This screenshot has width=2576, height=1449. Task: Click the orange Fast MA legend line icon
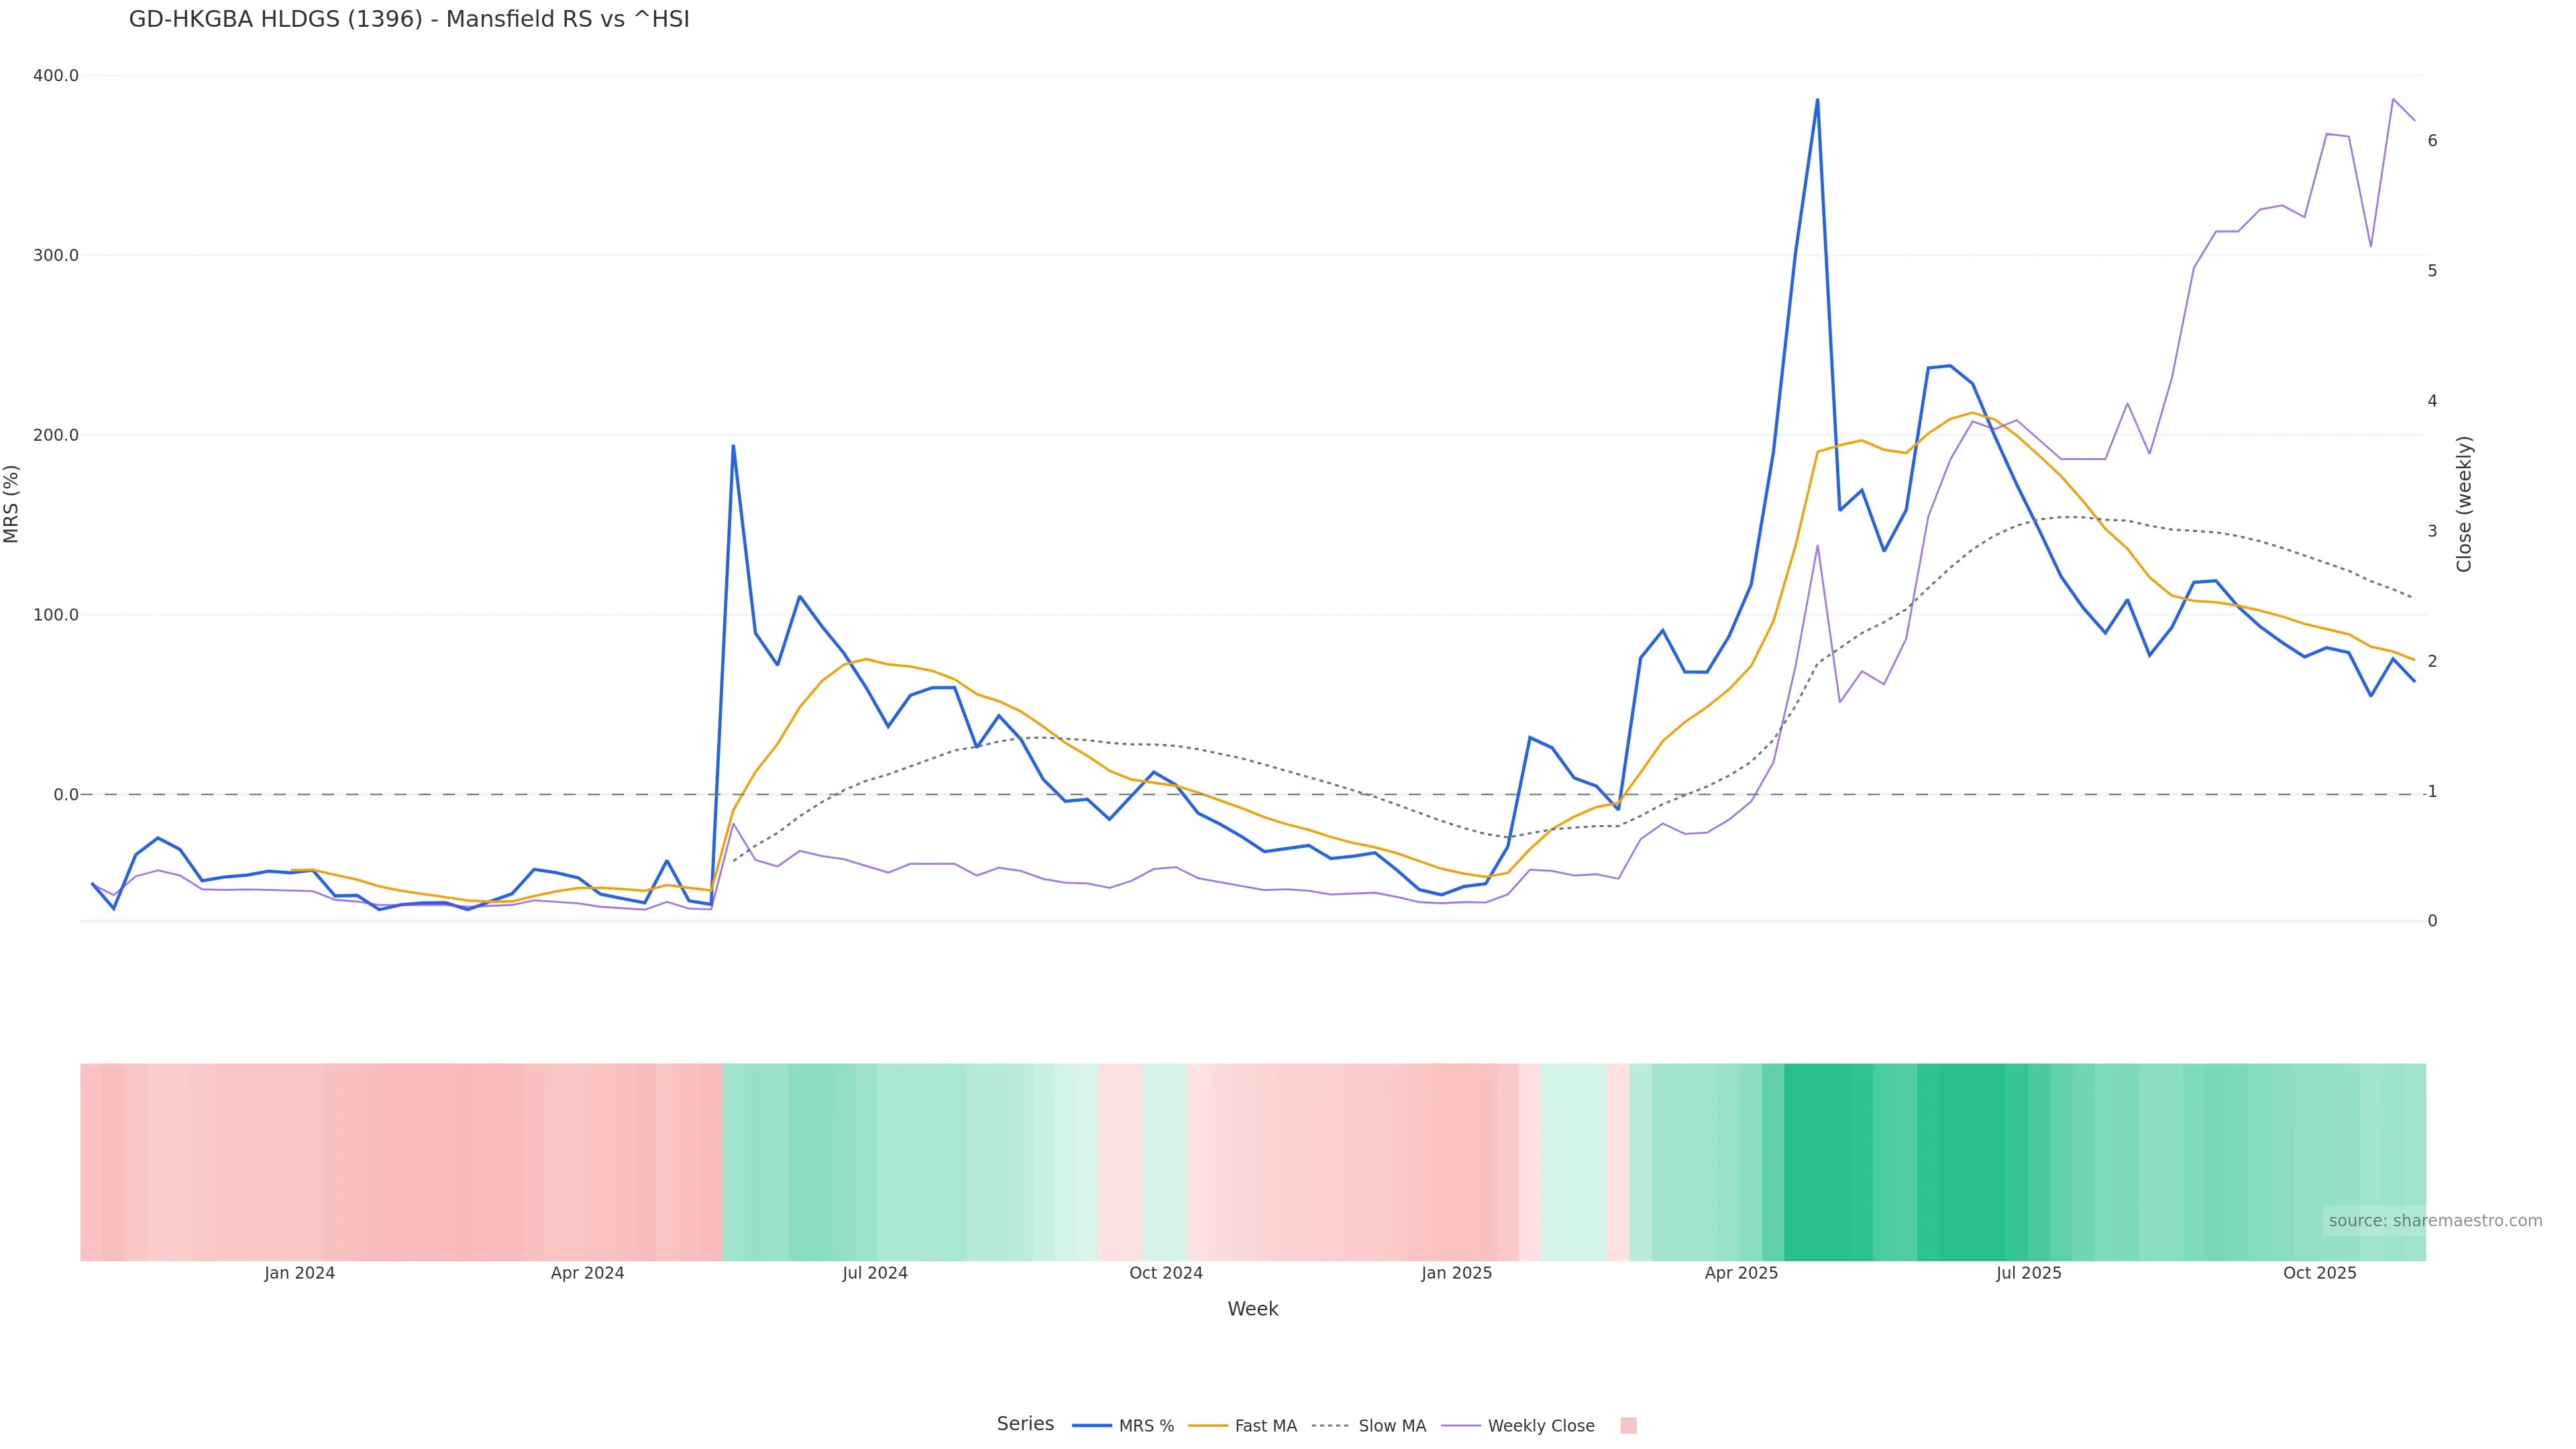tap(1208, 1425)
